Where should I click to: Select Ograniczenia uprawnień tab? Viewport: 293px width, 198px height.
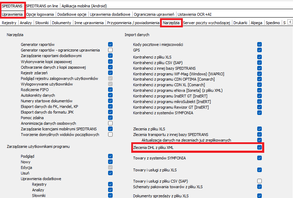[154, 14]
